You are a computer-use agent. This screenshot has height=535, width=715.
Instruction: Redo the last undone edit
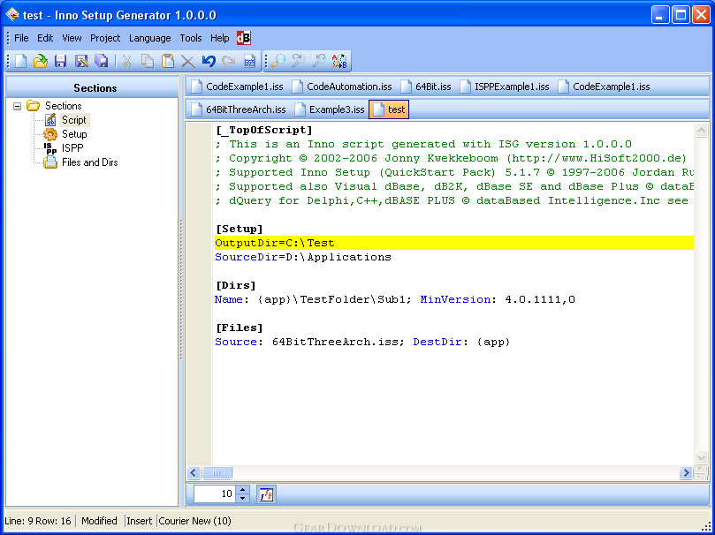point(228,61)
